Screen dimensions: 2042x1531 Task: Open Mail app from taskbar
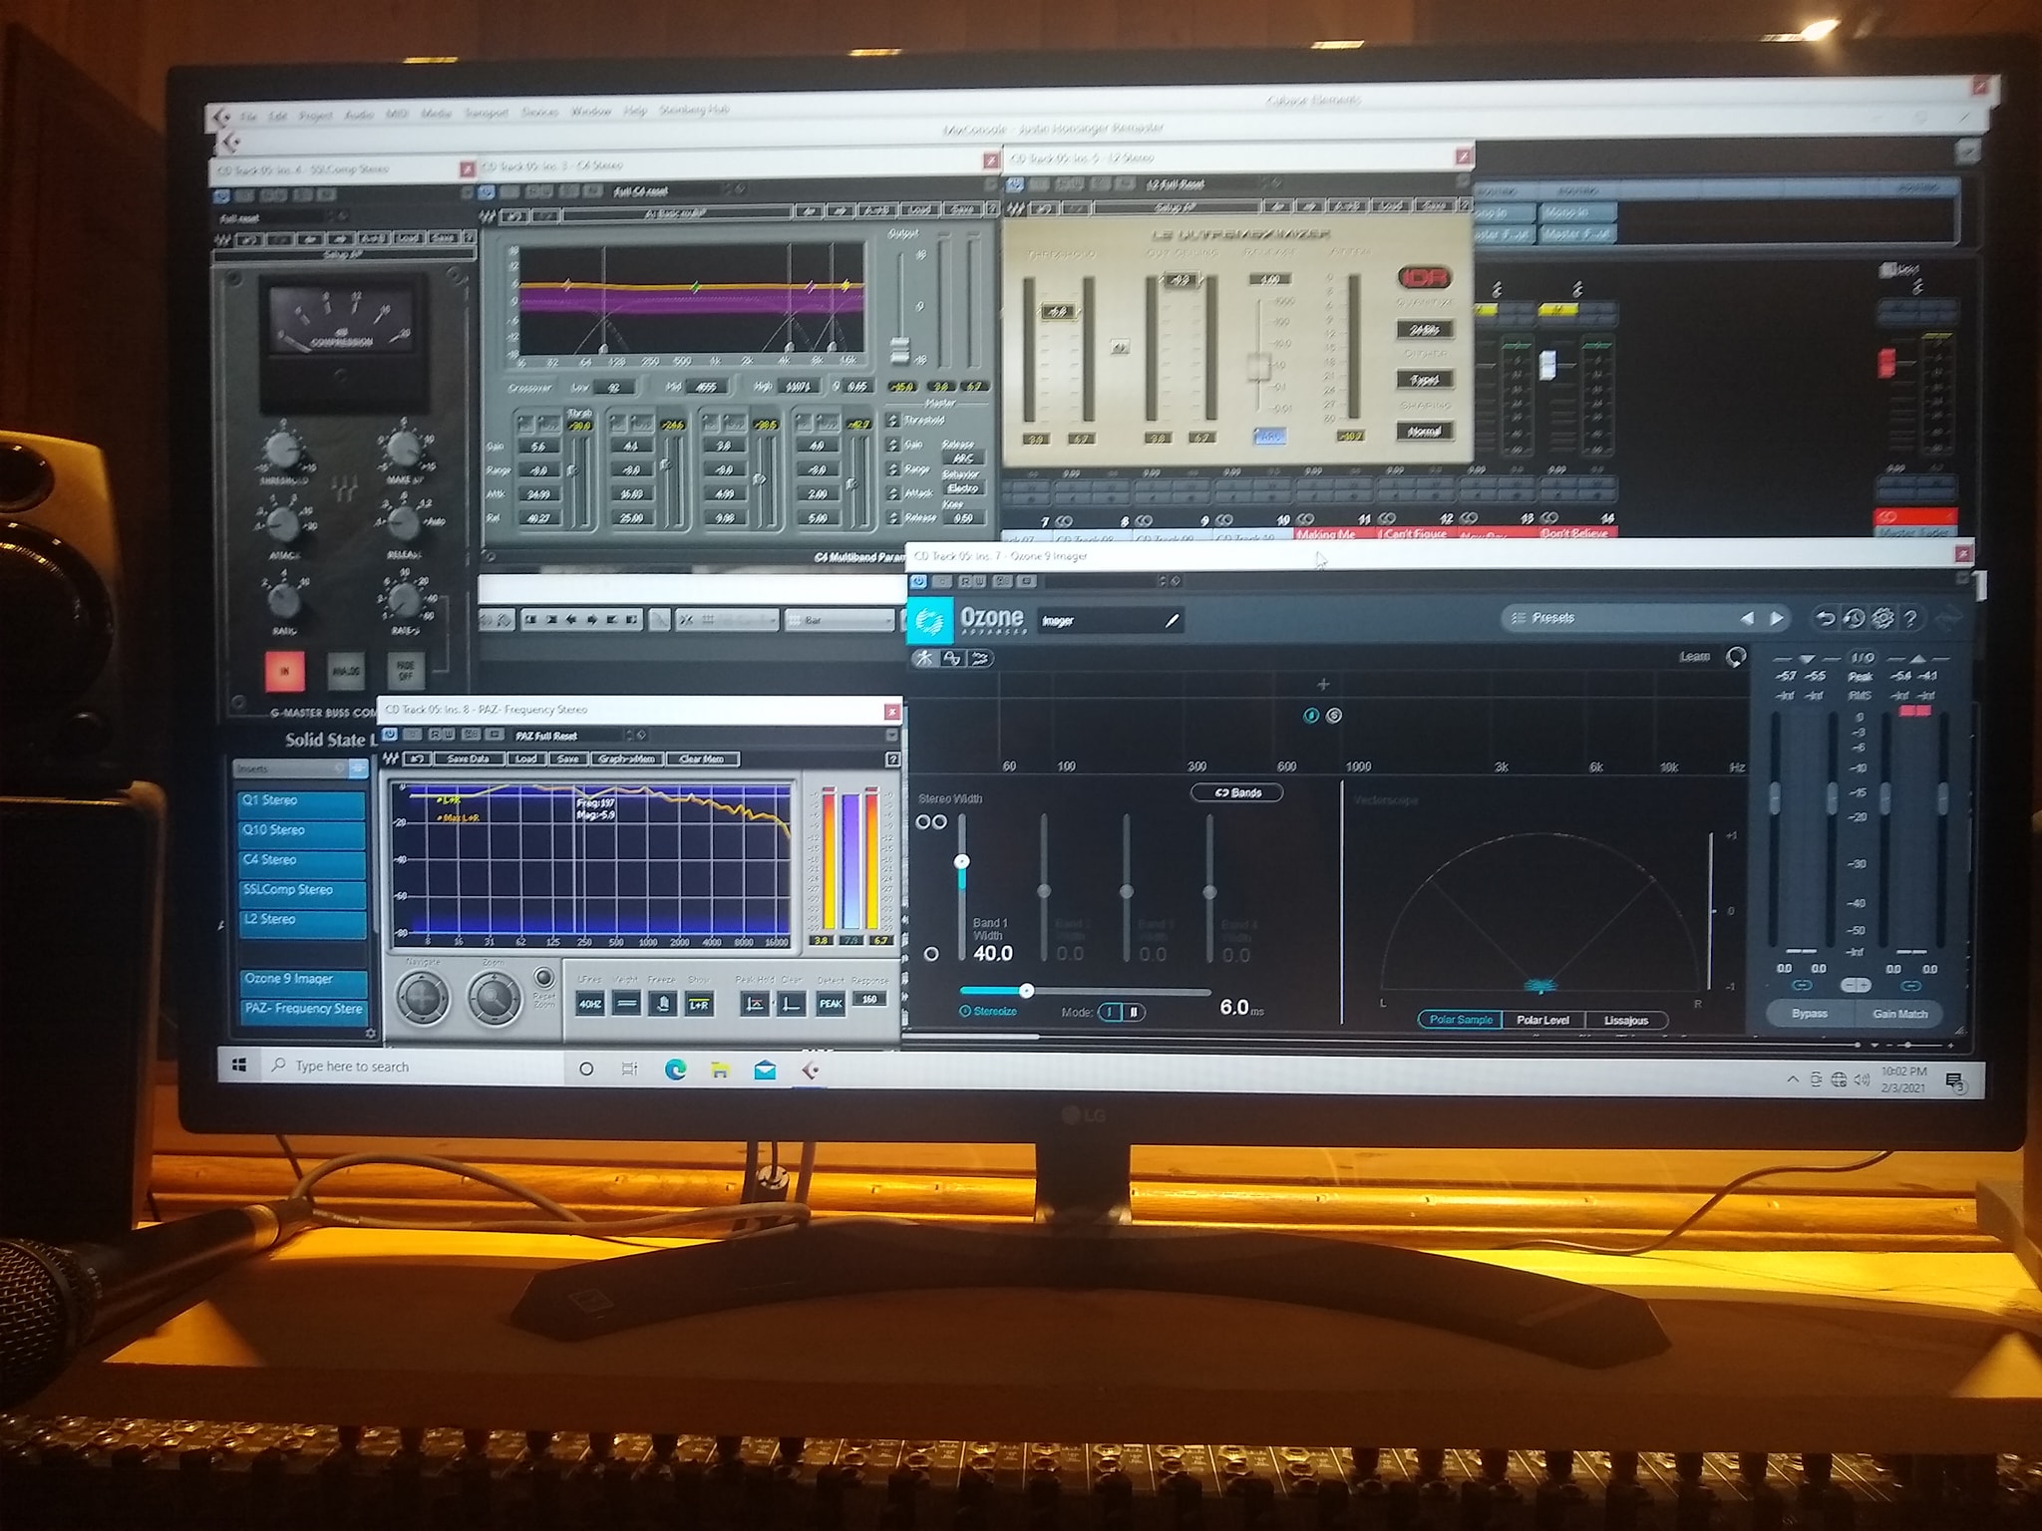pyautogui.click(x=765, y=1070)
